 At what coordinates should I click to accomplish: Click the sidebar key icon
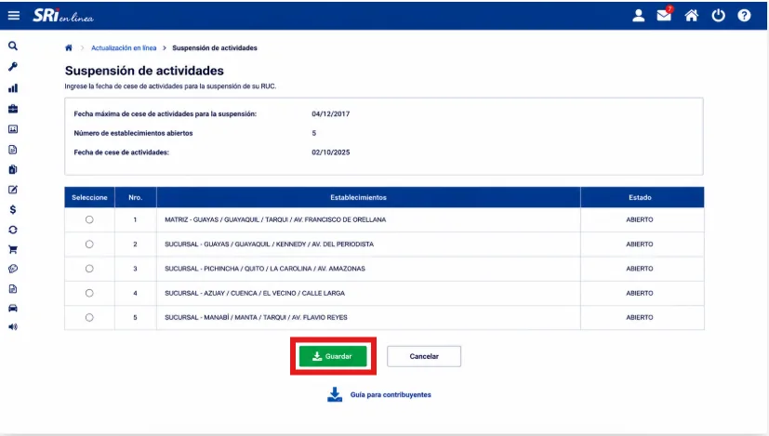13,67
